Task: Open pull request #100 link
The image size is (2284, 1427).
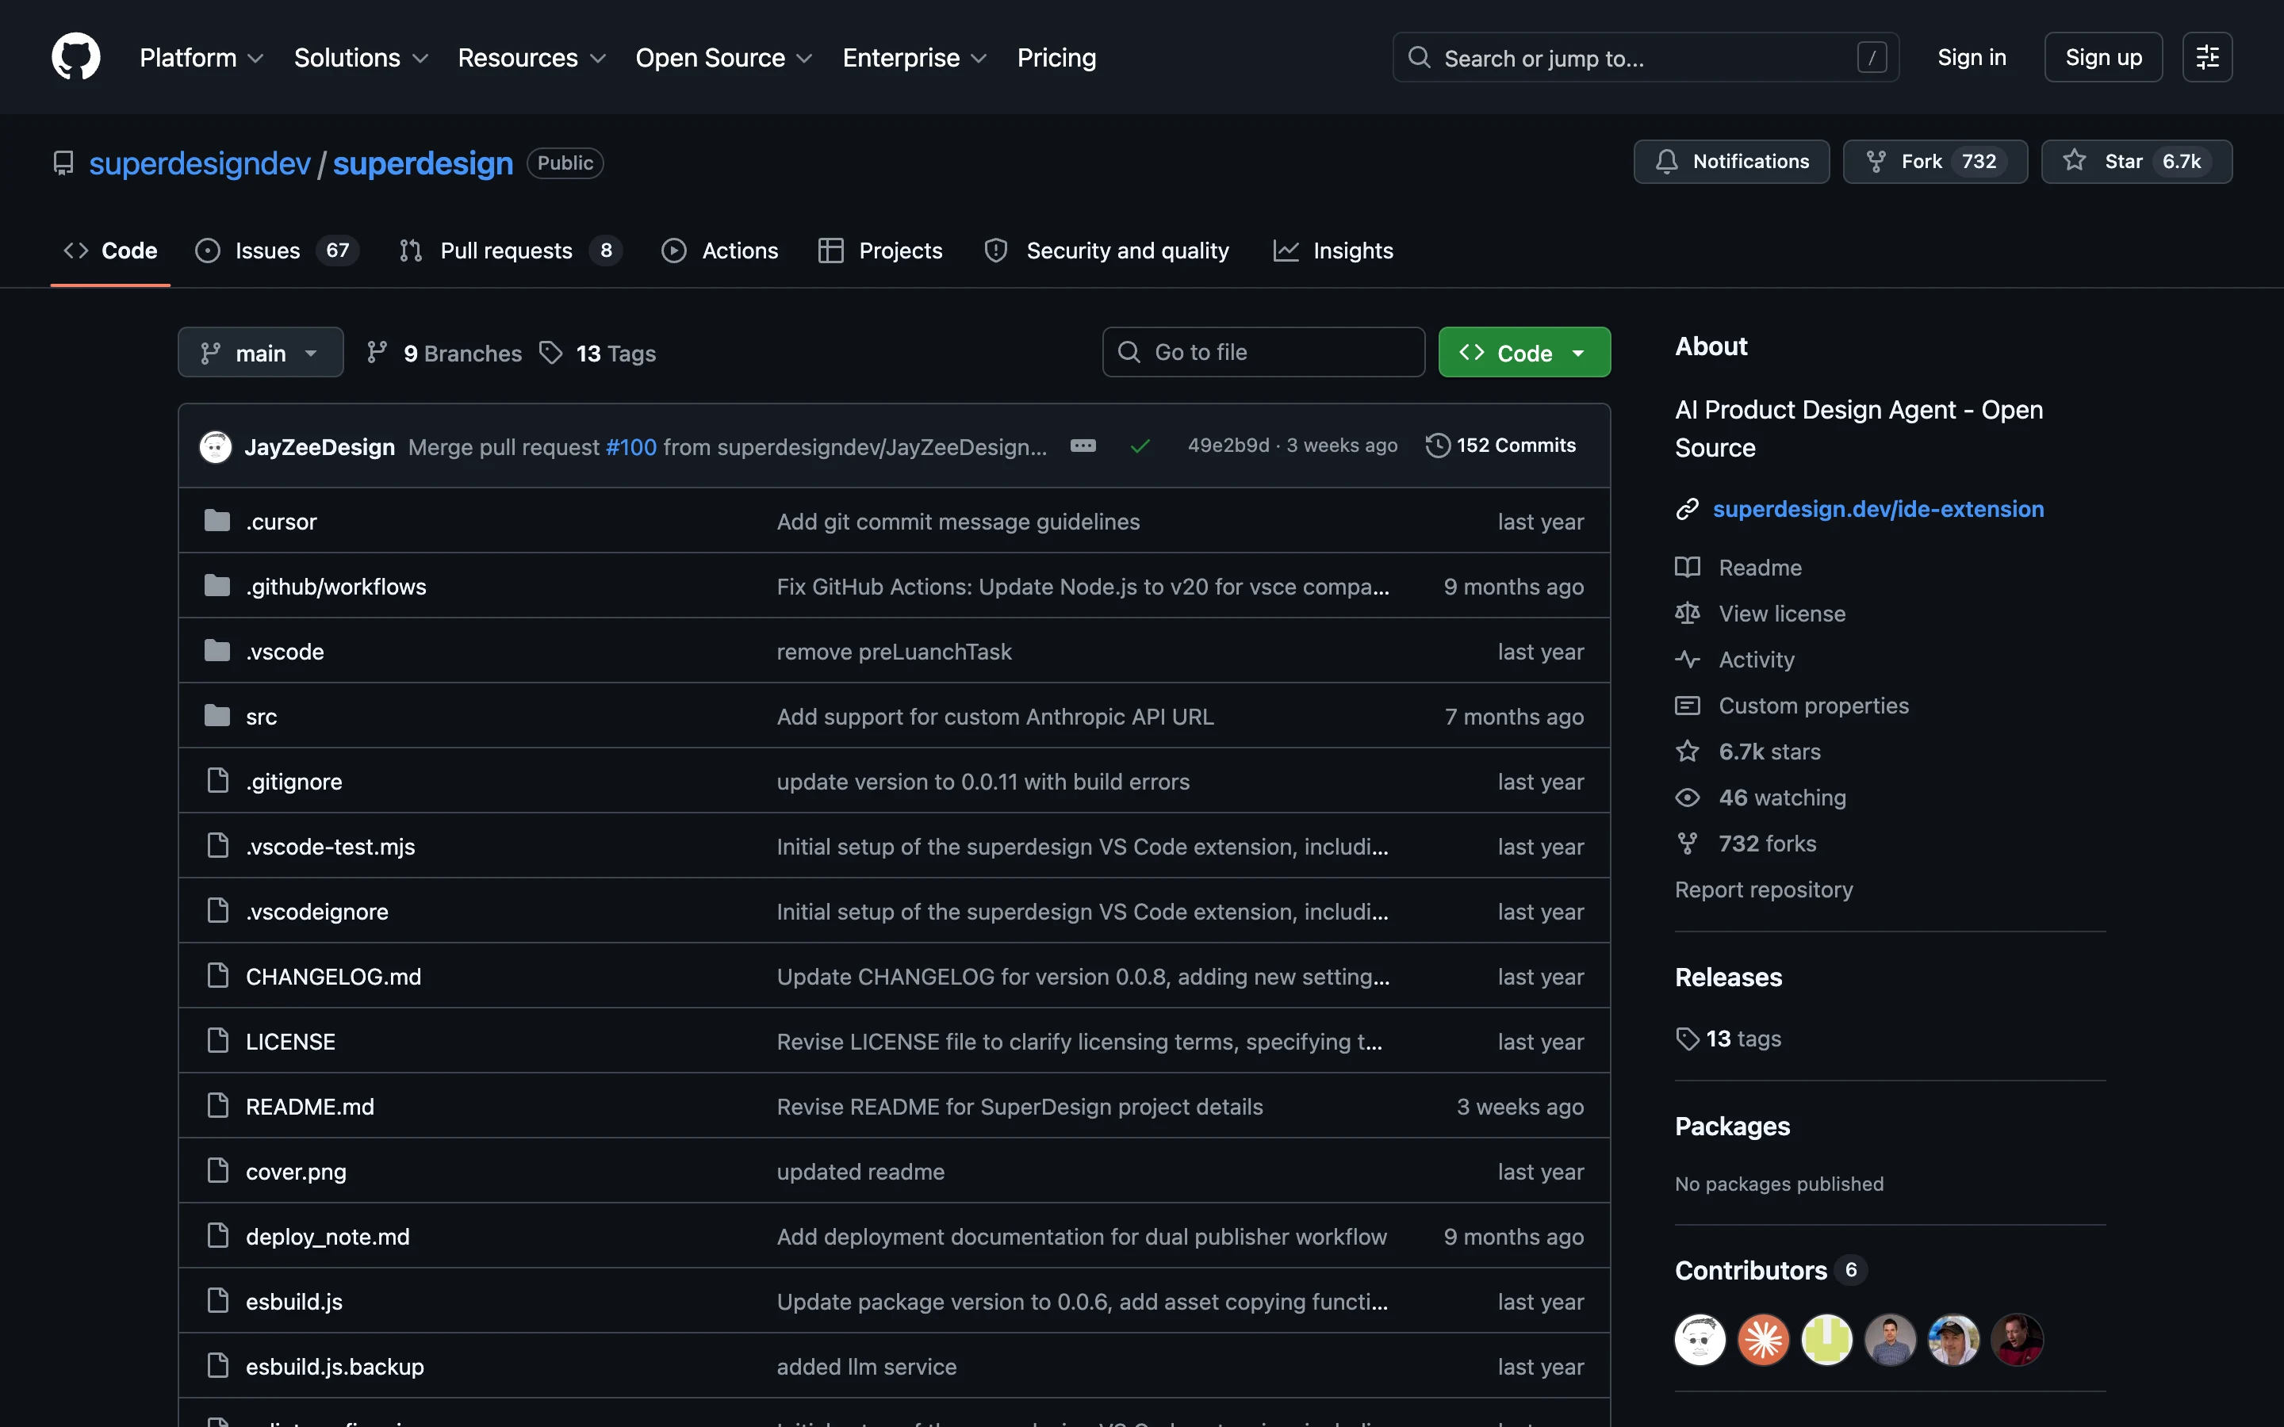Action: pos(630,446)
